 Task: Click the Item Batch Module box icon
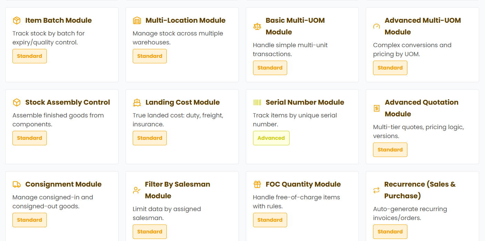(17, 21)
